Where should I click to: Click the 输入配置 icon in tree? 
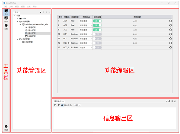[x=26, y=30]
